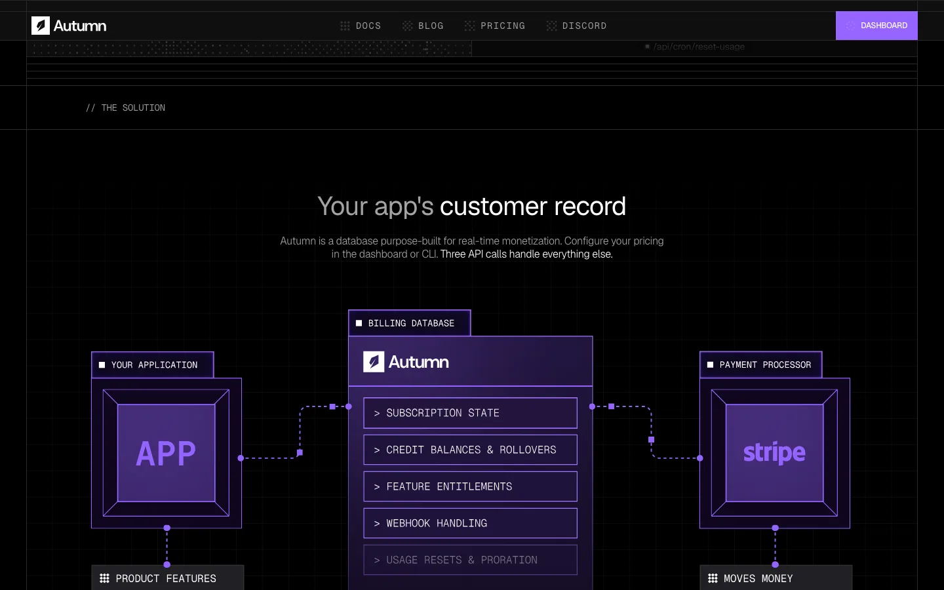Click the APP tile graphic
The image size is (944, 590).
167,453
